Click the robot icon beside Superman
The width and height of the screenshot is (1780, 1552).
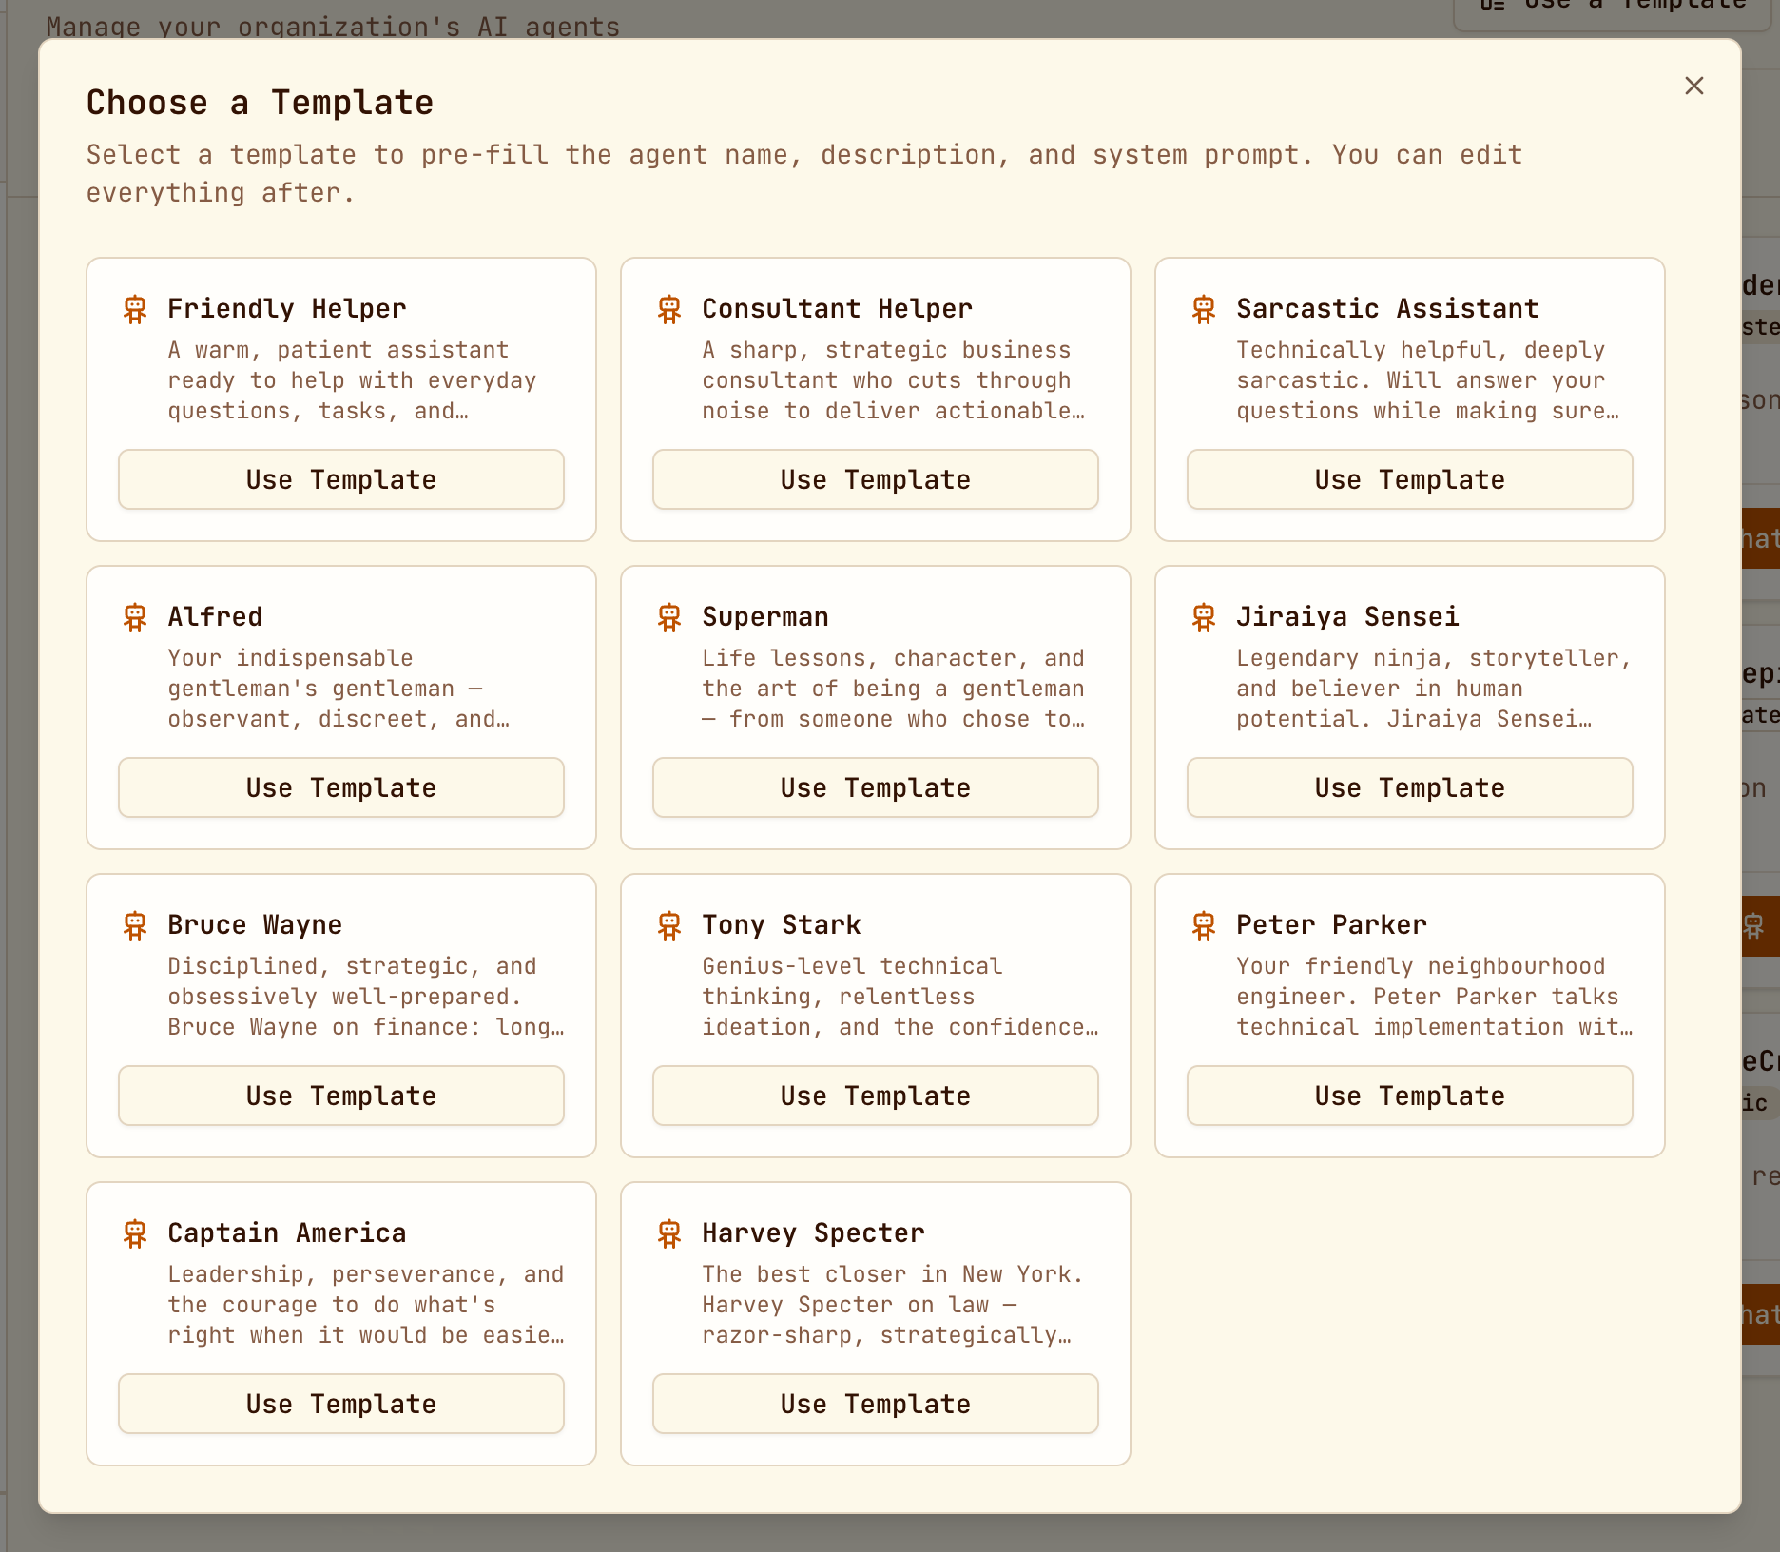pos(669,617)
